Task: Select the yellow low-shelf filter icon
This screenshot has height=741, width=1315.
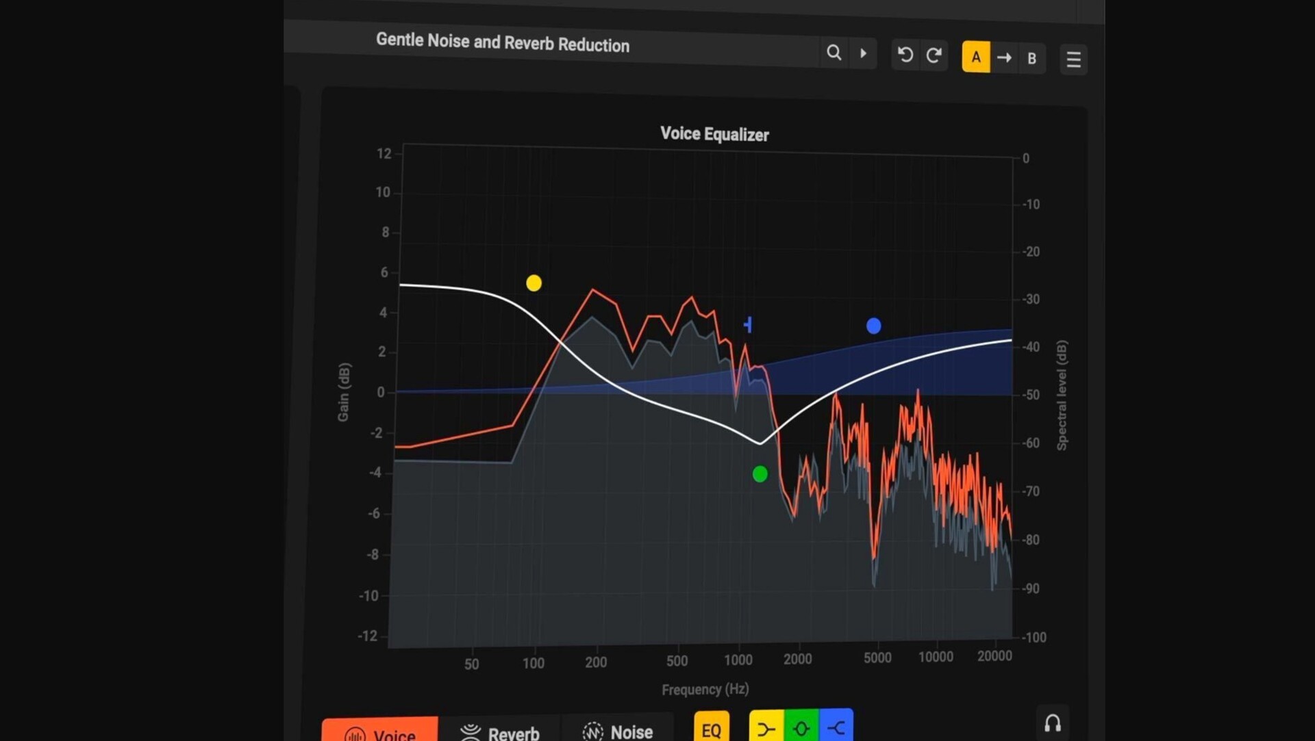Action: (x=766, y=729)
